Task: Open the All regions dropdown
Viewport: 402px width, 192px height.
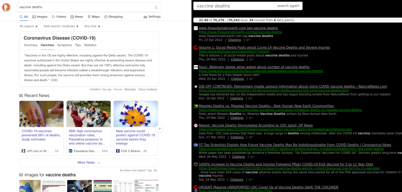Action: pyautogui.click(x=29, y=26)
